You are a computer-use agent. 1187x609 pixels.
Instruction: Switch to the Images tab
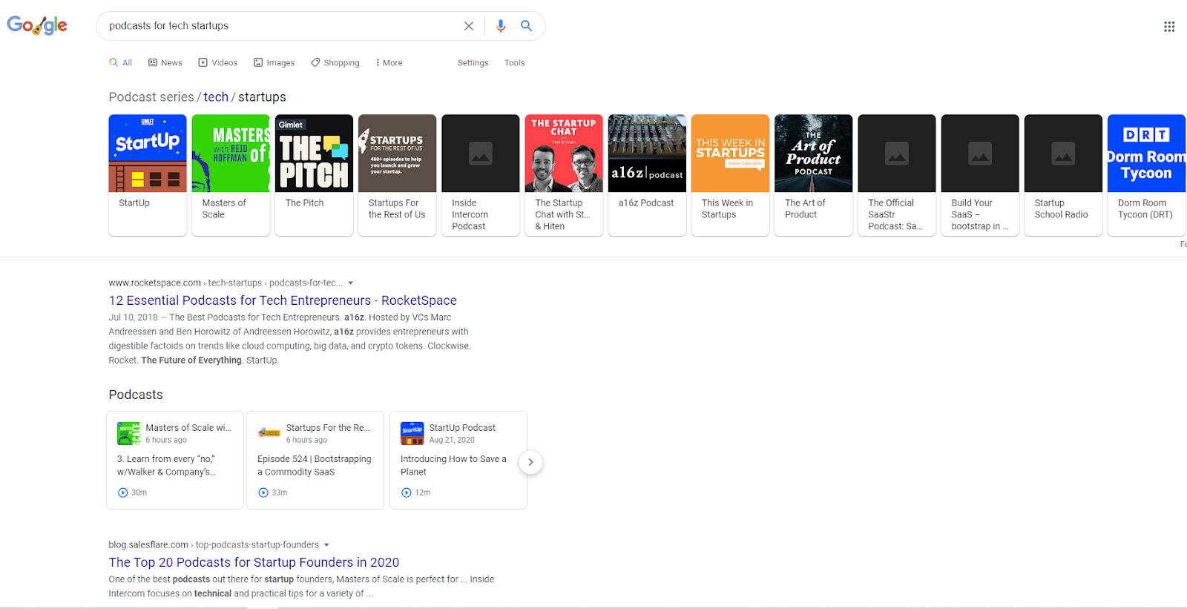[x=274, y=63]
